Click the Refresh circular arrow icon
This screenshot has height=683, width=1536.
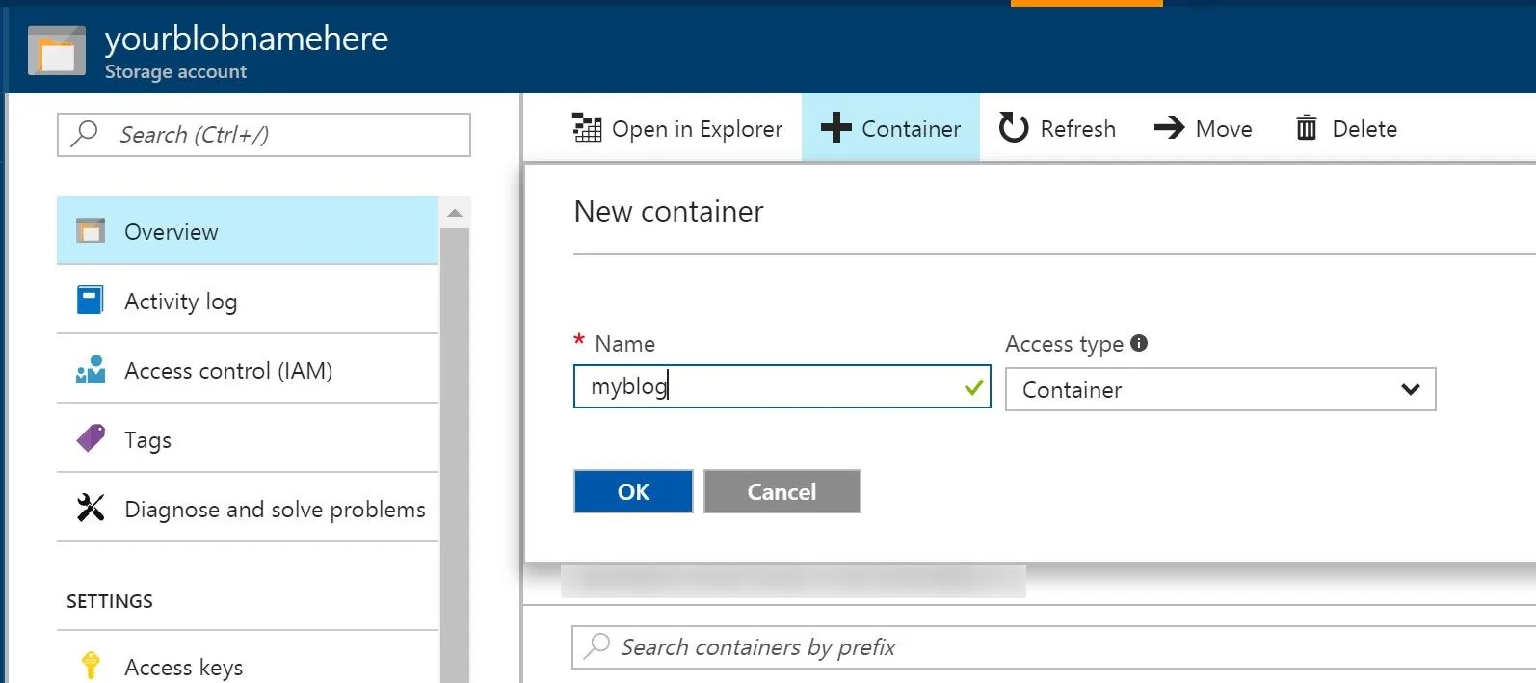tap(1013, 127)
